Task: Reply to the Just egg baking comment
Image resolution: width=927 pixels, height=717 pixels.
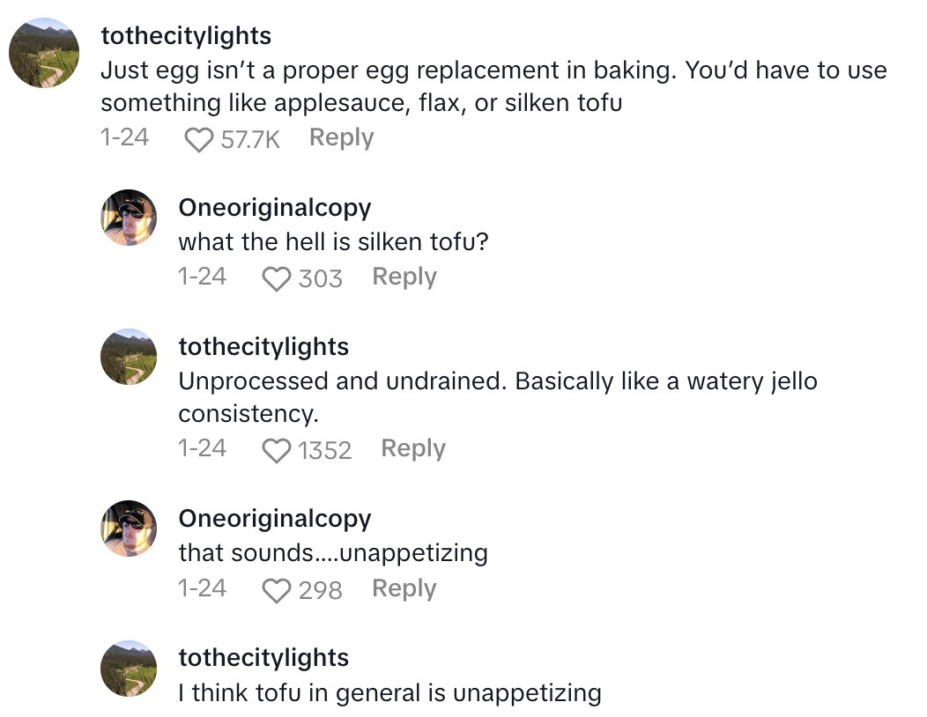Action: [x=342, y=137]
